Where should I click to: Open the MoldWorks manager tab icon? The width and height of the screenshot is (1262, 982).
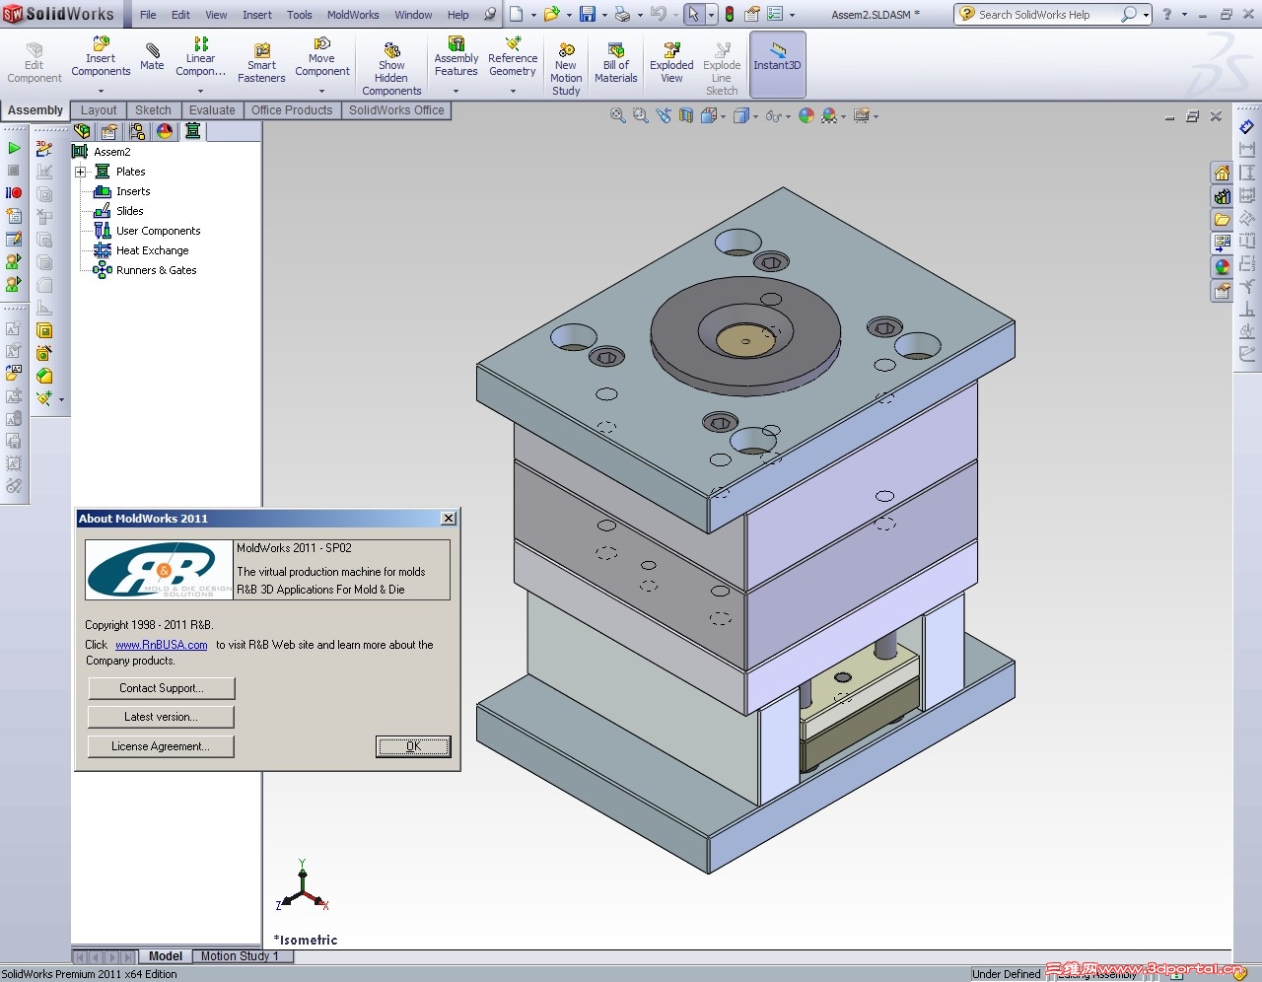tap(192, 130)
